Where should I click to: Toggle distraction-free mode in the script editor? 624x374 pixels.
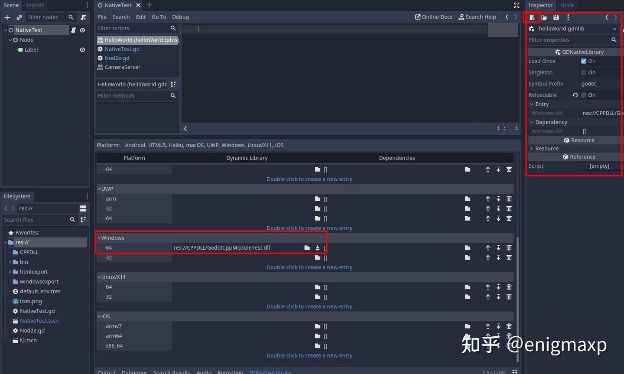516,5
